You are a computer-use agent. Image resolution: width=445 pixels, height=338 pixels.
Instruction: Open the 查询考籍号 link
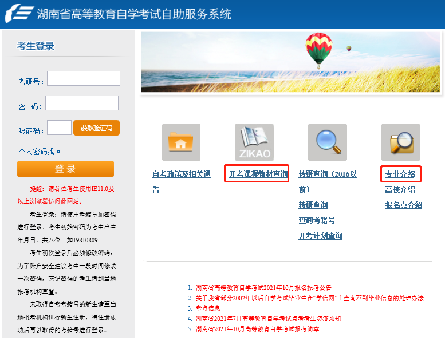[x=317, y=220]
